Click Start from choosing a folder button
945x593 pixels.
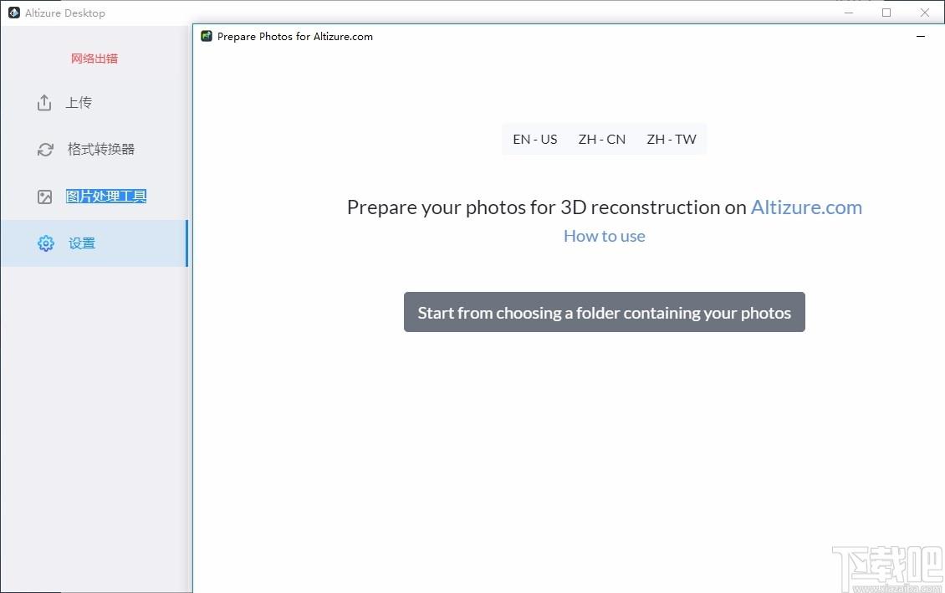tap(605, 312)
